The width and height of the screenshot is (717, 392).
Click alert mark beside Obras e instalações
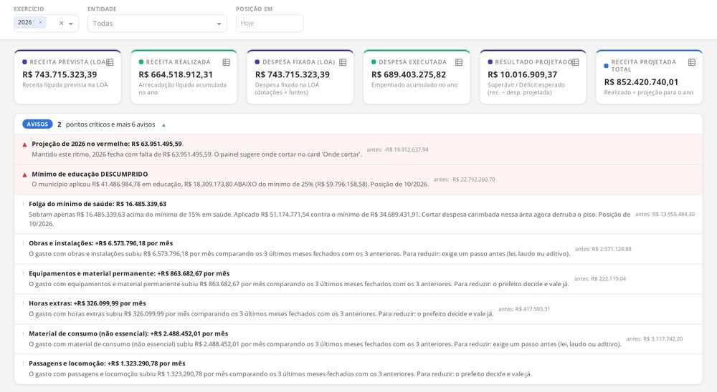[24, 243]
